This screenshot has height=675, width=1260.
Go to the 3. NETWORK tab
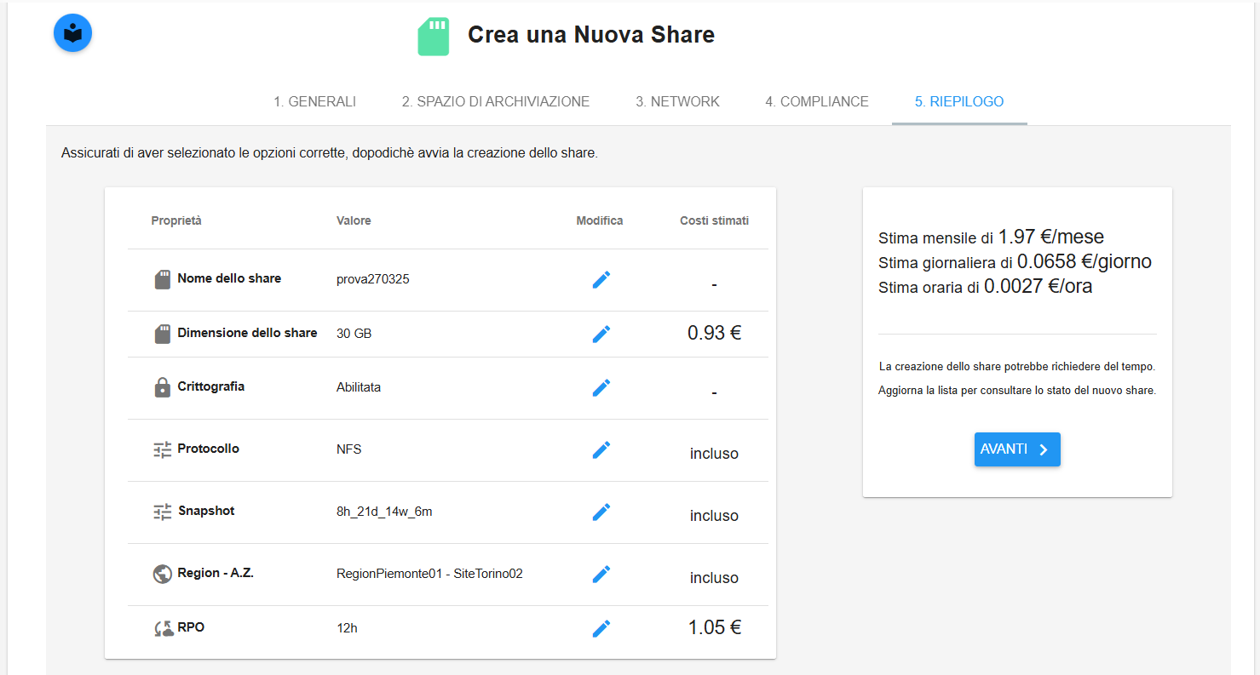(x=677, y=101)
